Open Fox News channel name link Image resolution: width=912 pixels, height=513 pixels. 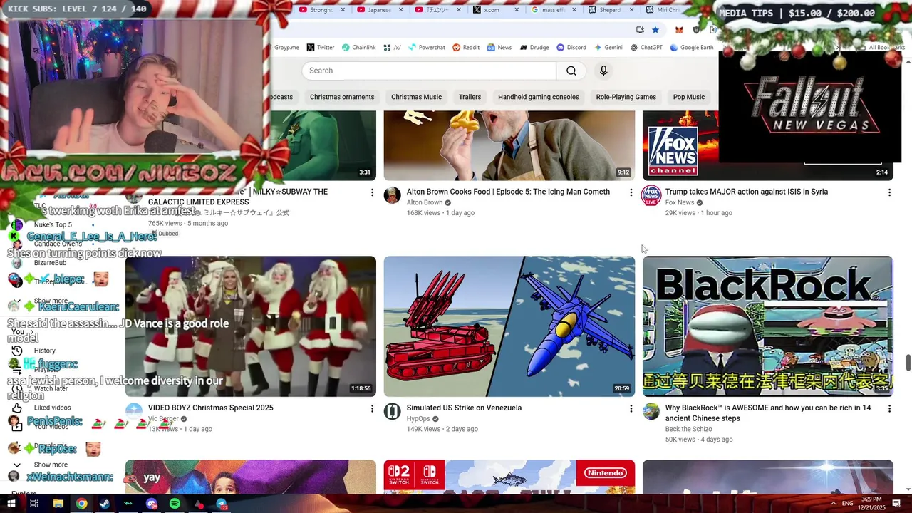coord(680,202)
